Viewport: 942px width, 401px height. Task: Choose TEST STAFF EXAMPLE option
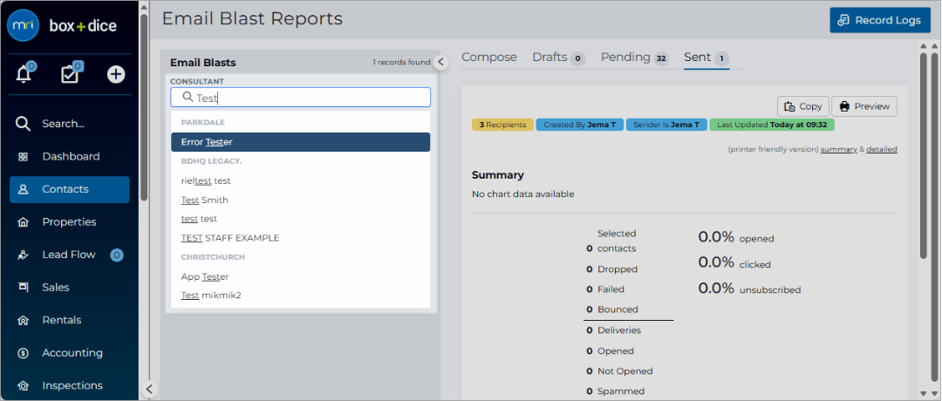click(300, 238)
